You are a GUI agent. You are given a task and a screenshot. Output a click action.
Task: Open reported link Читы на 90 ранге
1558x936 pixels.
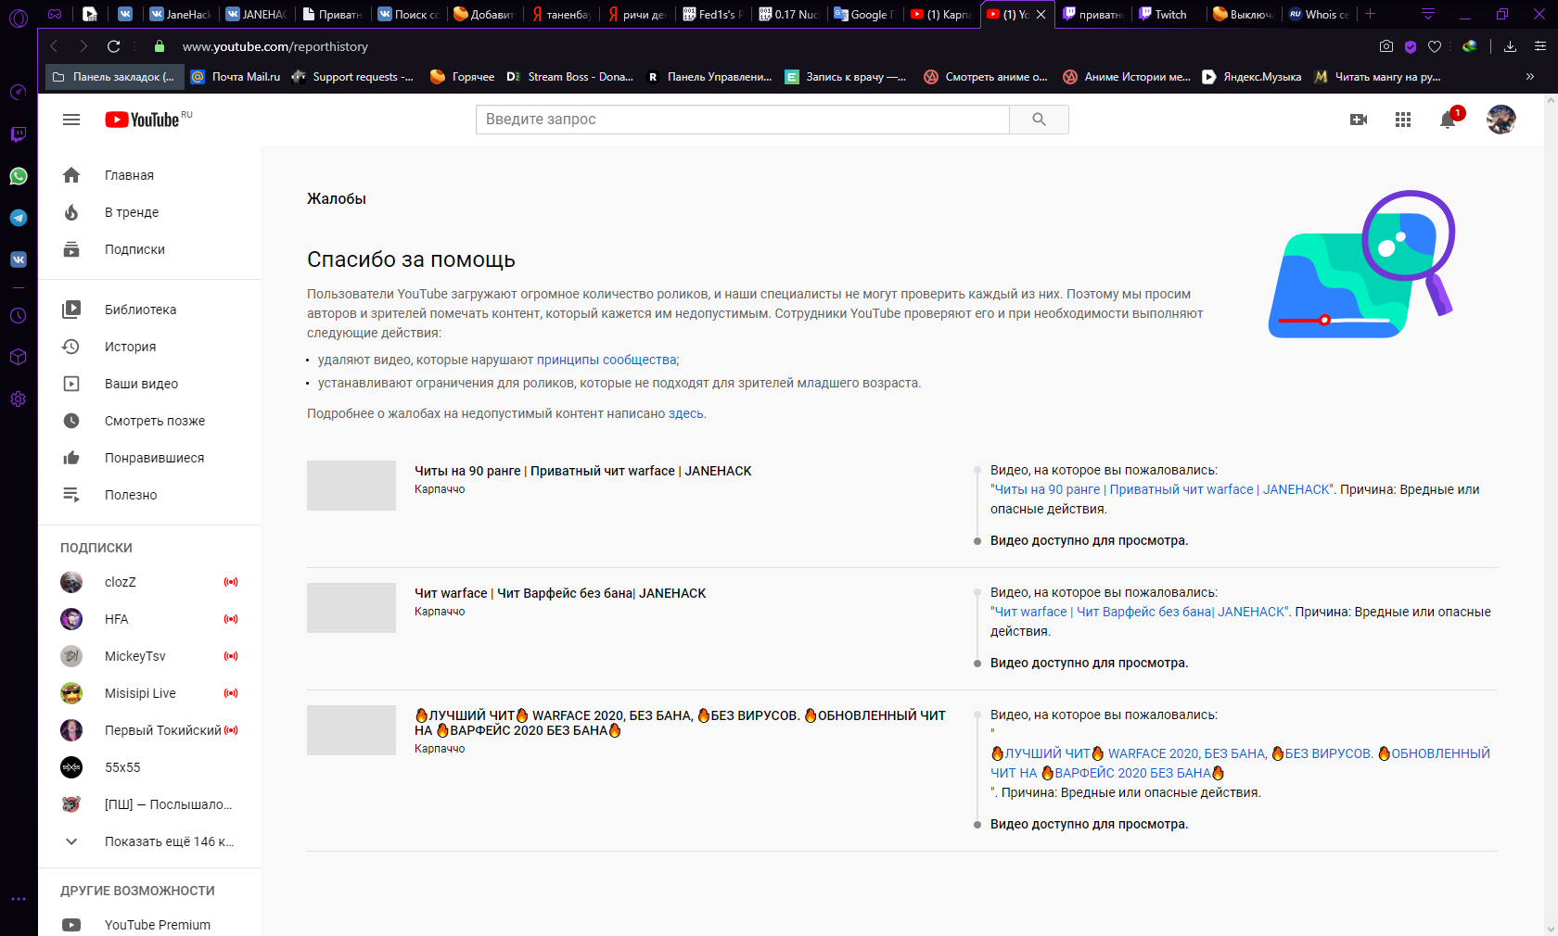pos(1163,489)
